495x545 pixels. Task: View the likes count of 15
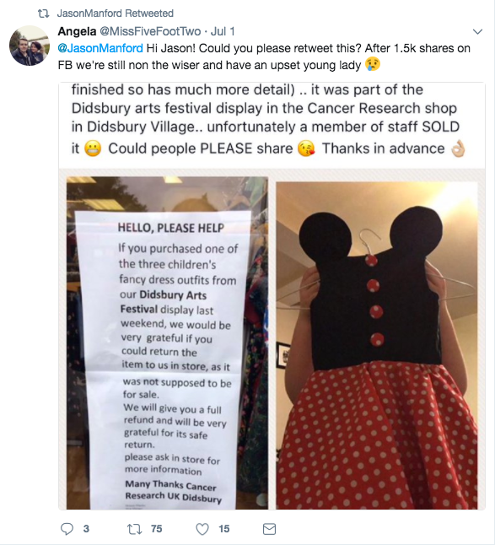coord(224,529)
